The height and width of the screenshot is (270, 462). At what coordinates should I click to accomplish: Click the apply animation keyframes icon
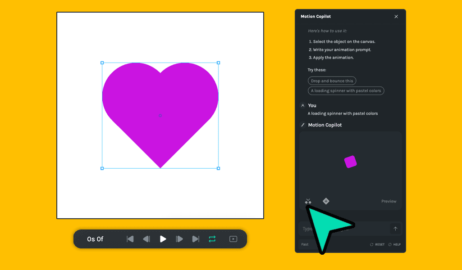[x=308, y=201]
